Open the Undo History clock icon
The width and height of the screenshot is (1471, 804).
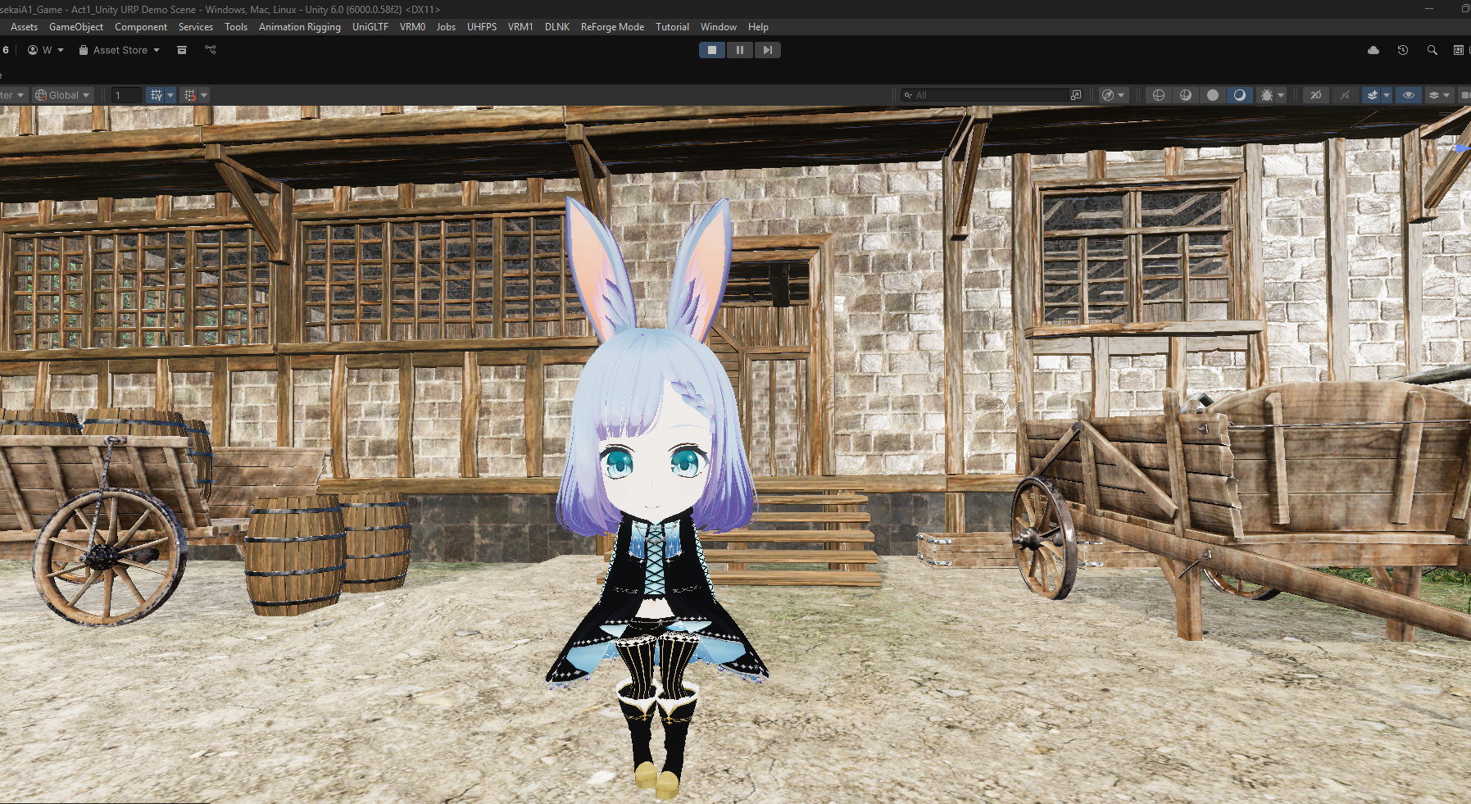[1403, 50]
